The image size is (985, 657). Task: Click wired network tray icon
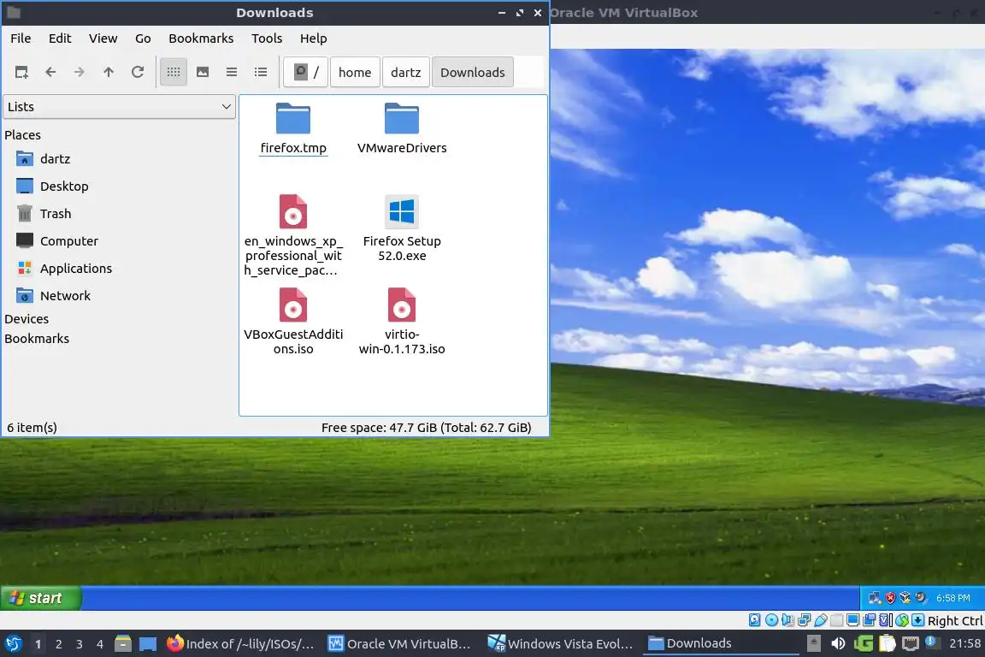click(x=911, y=644)
